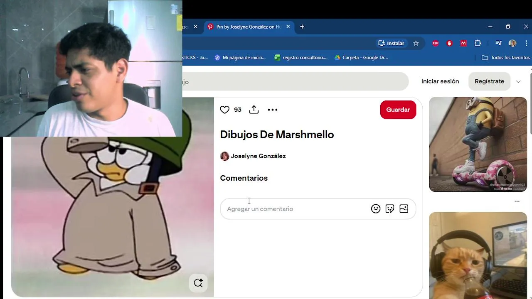Click the Pinterest search bar
Image resolution: width=532 pixels, height=299 pixels.
coord(295,82)
